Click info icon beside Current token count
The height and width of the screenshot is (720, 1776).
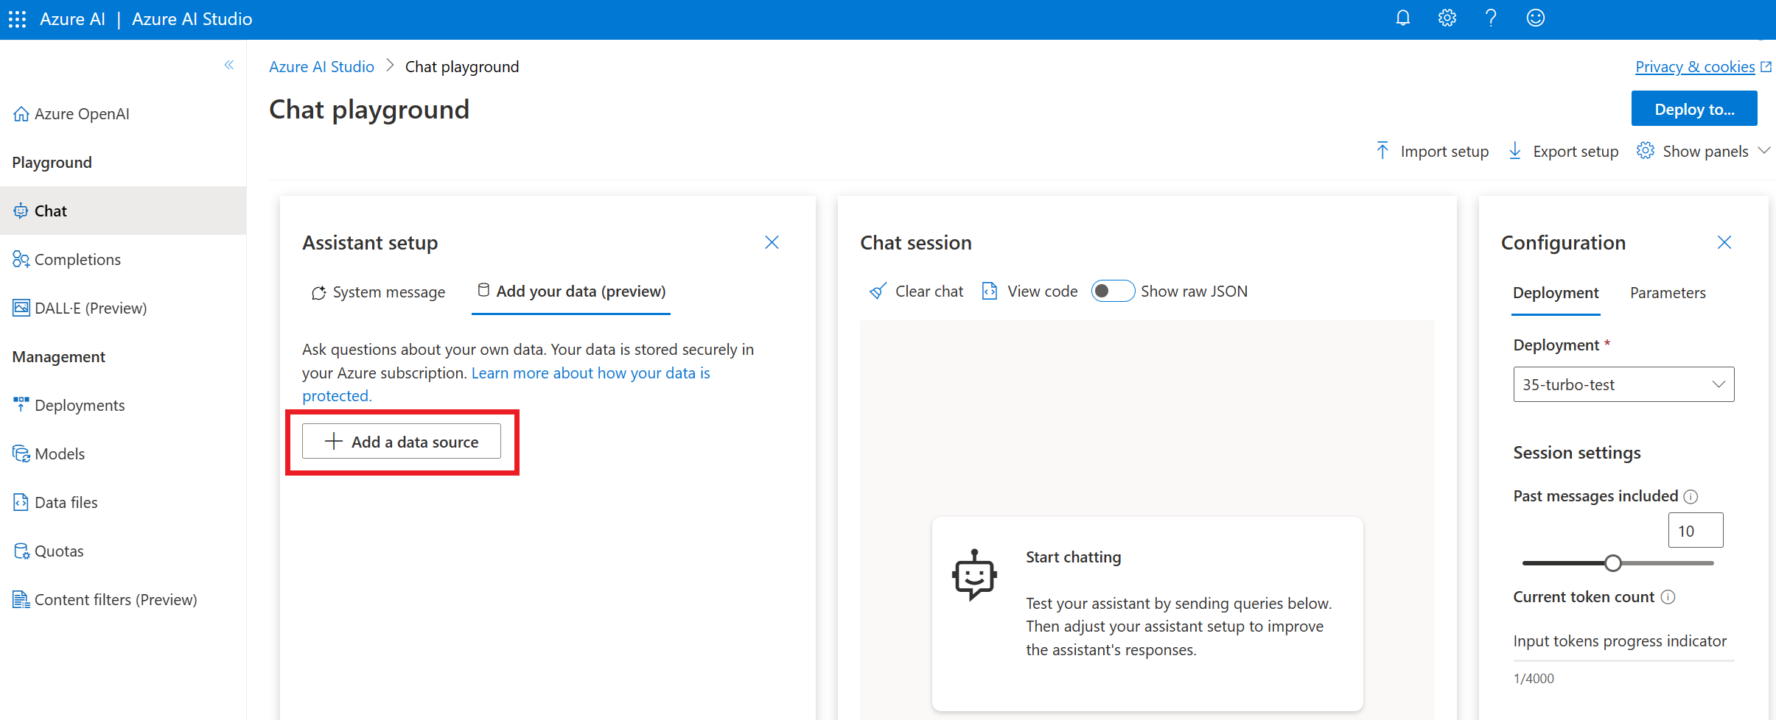pos(1668,597)
